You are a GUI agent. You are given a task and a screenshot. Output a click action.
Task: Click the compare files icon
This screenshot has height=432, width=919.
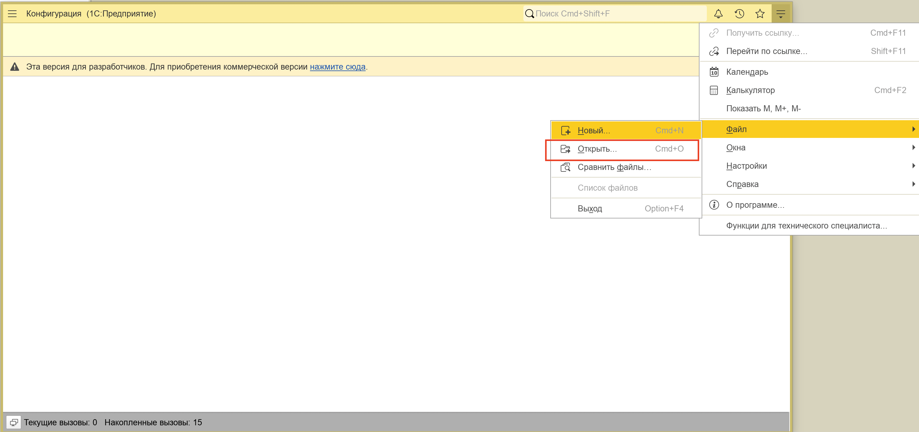click(x=566, y=167)
